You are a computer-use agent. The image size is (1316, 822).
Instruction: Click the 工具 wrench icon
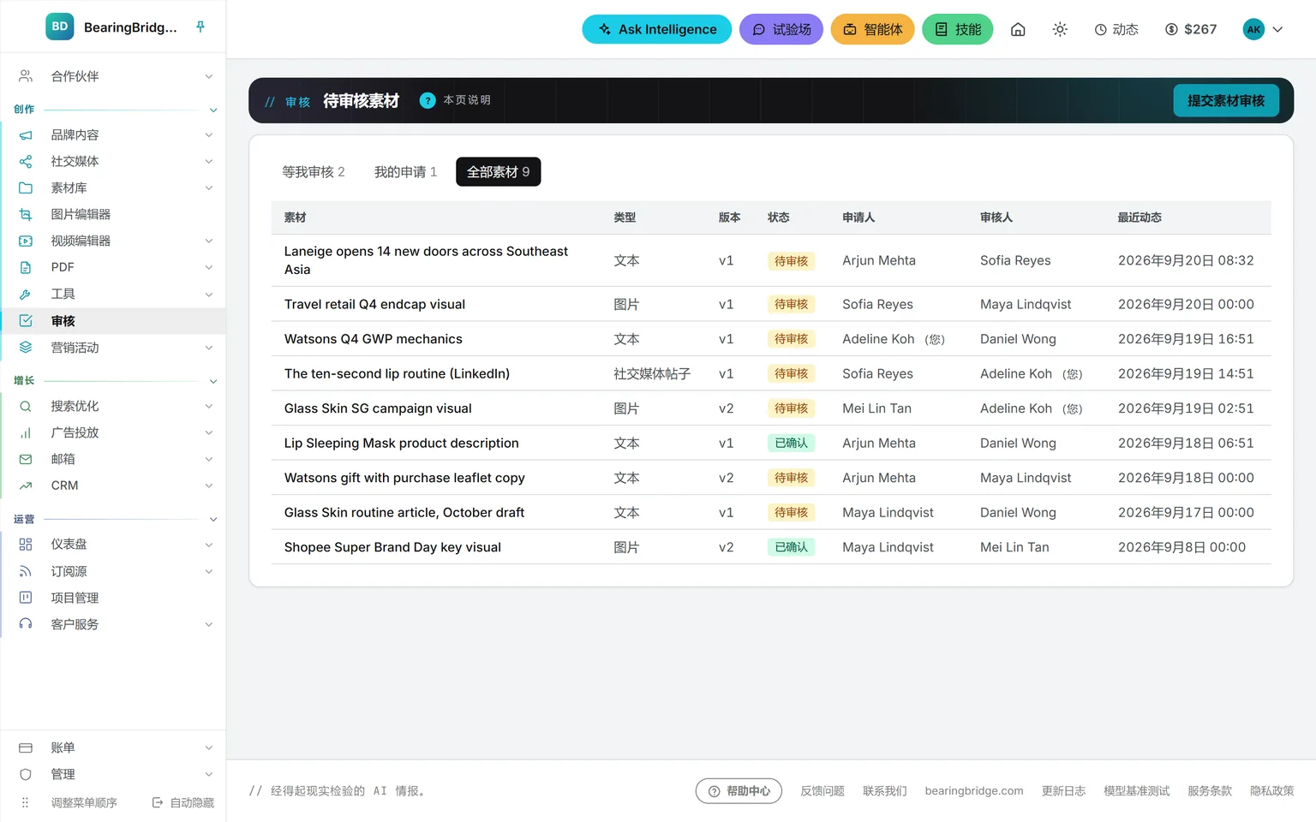click(x=26, y=294)
